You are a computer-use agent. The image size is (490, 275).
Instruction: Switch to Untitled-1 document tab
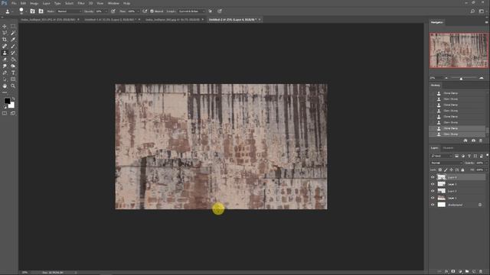tap(110, 19)
